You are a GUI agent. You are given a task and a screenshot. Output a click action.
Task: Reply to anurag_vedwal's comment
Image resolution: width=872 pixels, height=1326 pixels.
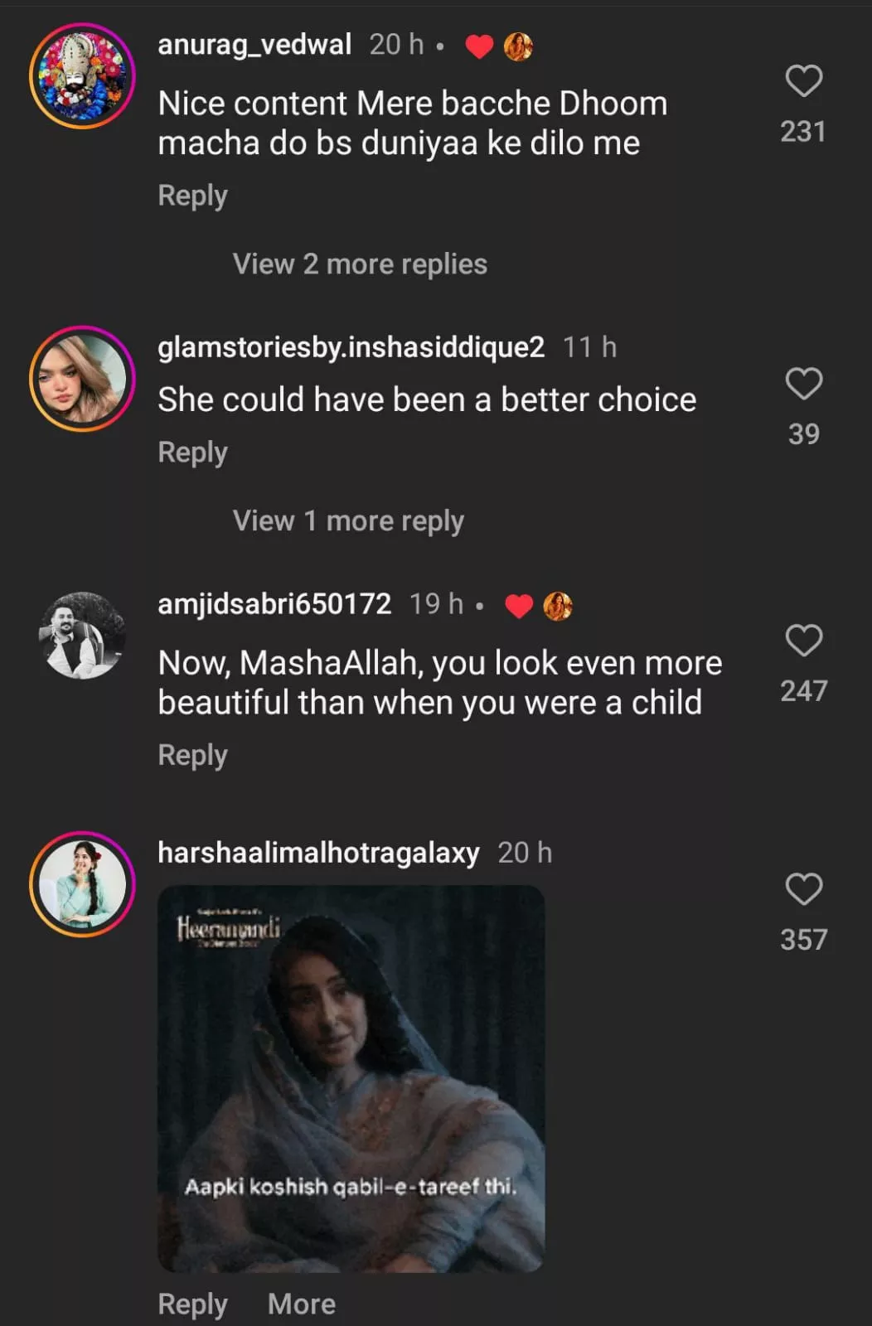[192, 196]
